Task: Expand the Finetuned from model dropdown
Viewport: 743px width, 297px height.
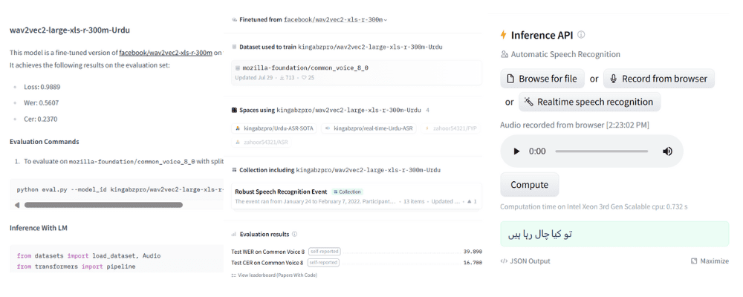Action: pyautogui.click(x=385, y=20)
